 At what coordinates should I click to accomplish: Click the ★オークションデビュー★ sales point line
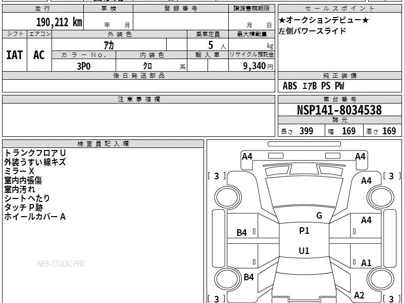pos(324,20)
